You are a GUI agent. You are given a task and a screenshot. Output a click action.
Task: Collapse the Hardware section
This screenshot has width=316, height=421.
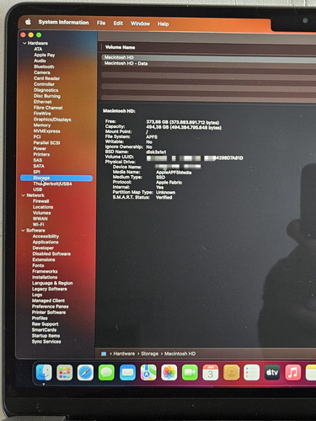pyautogui.click(x=24, y=43)
